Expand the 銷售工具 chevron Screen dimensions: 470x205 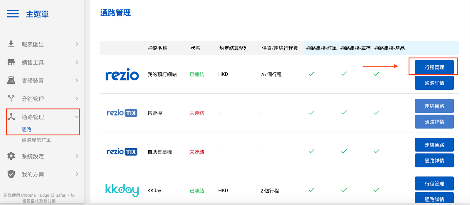(x=77, y=62)
